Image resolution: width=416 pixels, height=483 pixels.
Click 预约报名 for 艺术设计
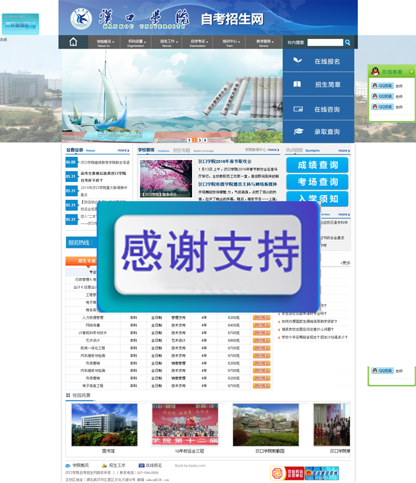coord(261,340)
